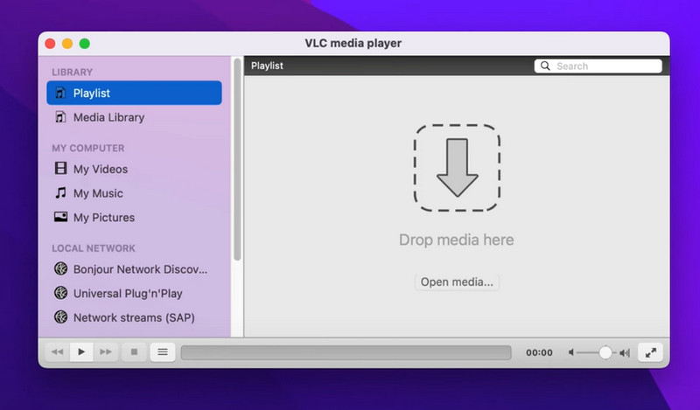Toggle the playlist view button
This screenshot has width=700, height=410.
(163, 352)
